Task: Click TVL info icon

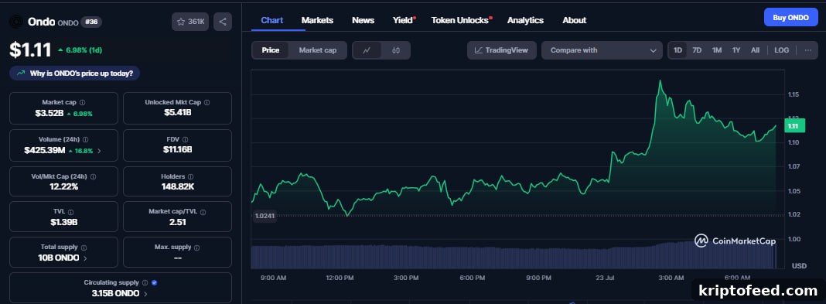Action: (70, 212)
